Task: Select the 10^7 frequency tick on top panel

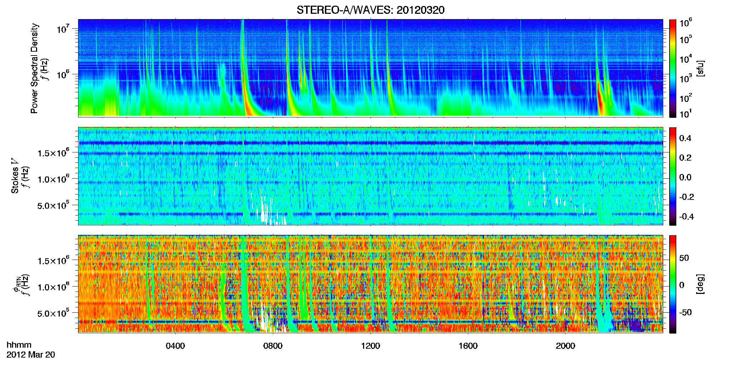Action: tap(63, 28)
